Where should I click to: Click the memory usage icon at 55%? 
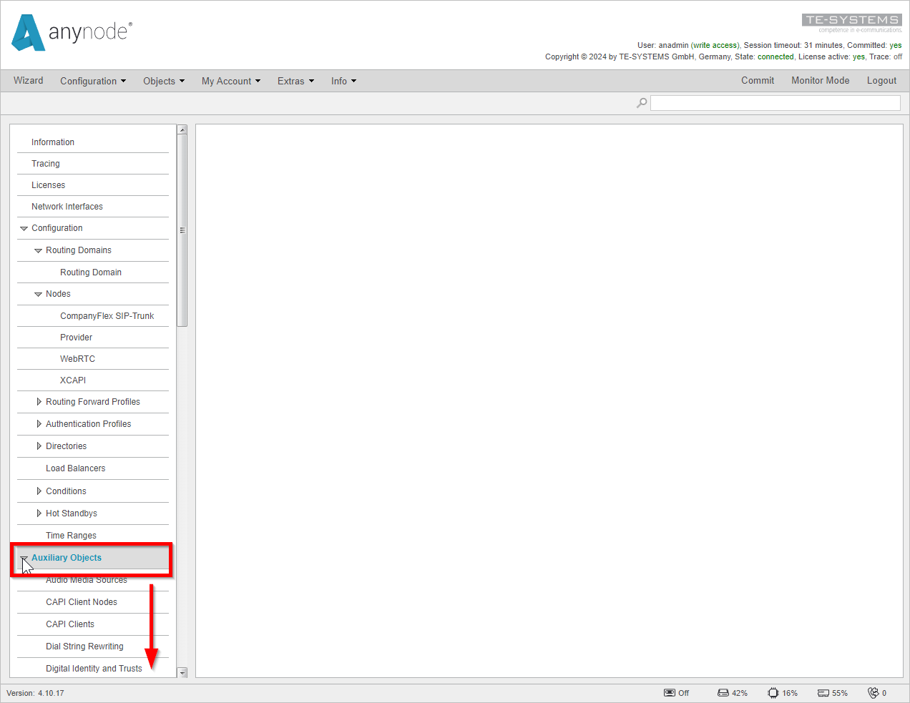823,692
